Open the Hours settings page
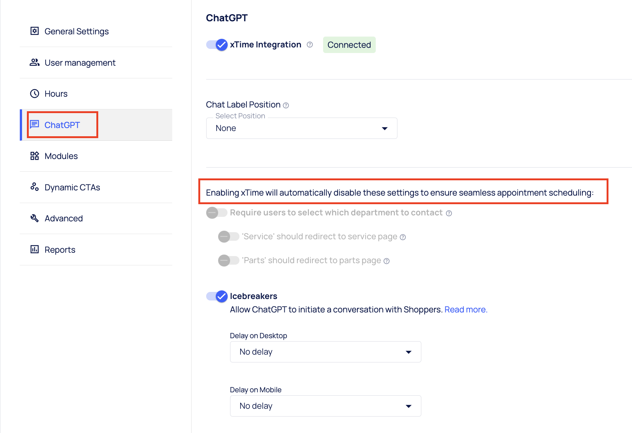632x433 pixels. (96, 94)
